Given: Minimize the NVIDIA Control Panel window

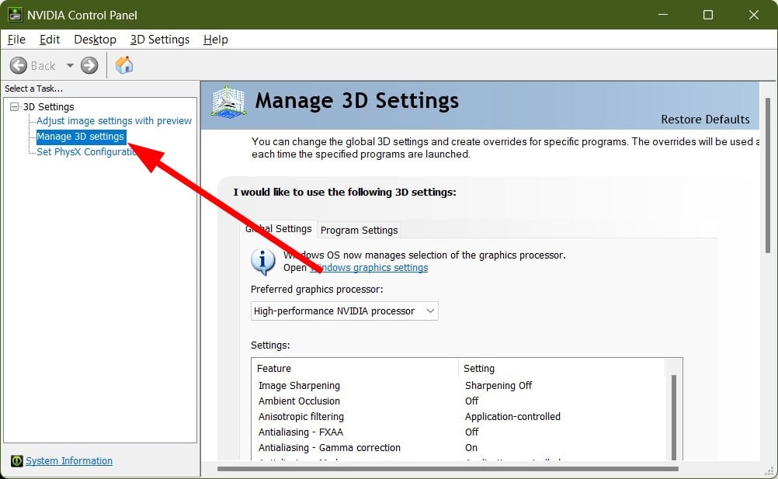Looking at the screenshot, I should (x=663, y=15).
